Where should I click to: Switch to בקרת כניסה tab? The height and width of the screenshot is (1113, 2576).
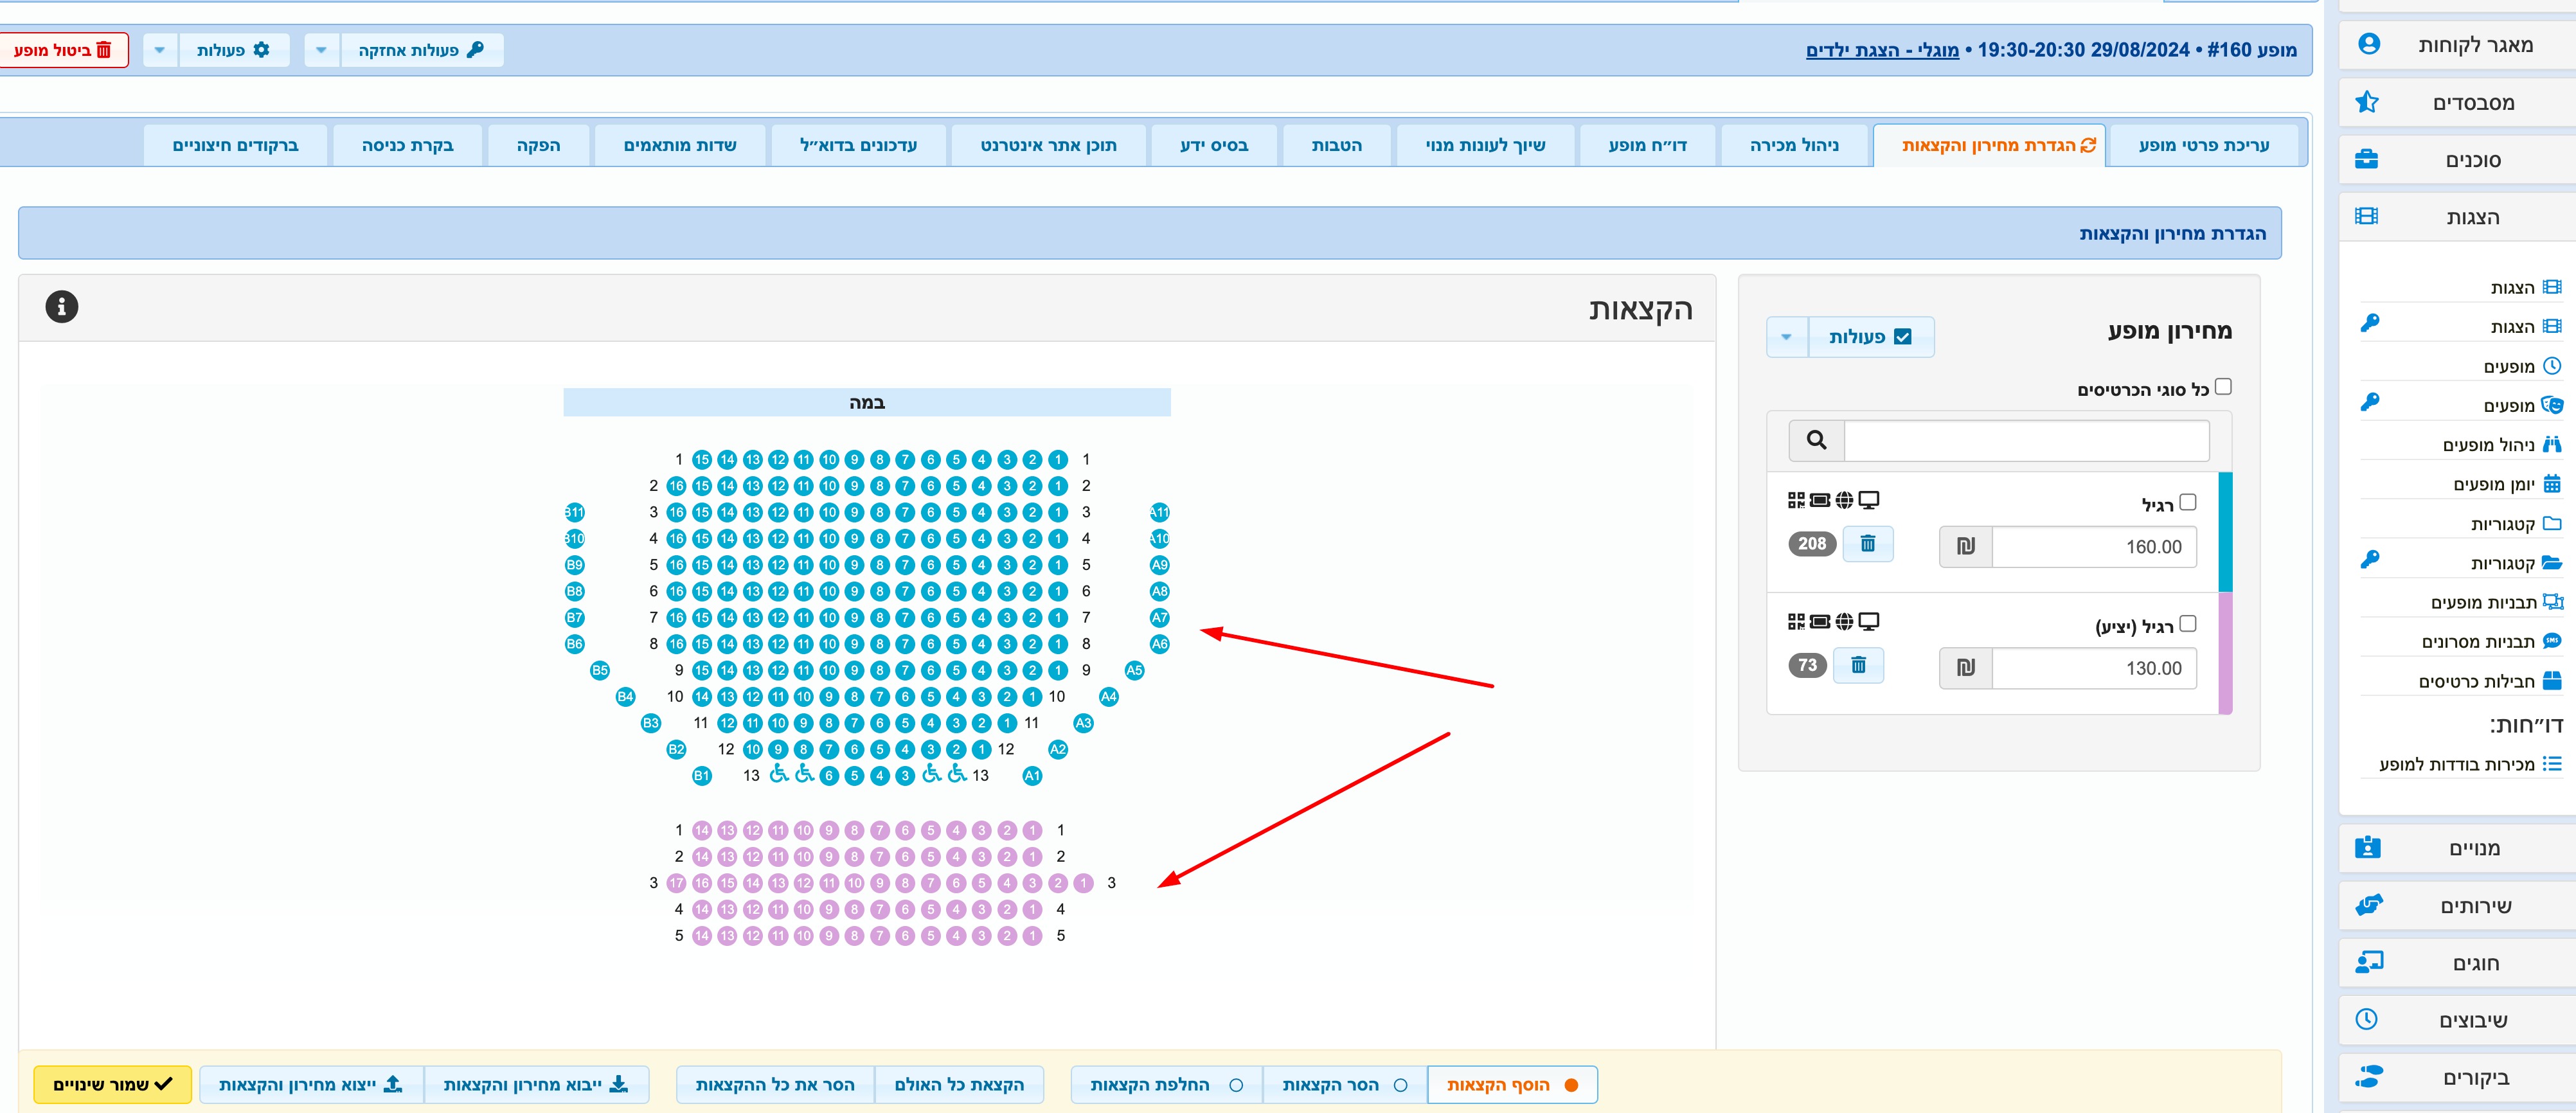pyautogui.click(x=408, y=145)
